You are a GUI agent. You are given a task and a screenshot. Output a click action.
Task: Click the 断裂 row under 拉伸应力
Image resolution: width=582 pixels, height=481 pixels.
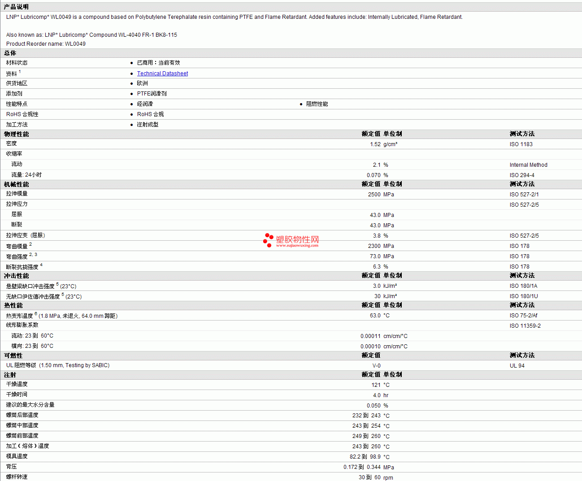coord(17,225)
